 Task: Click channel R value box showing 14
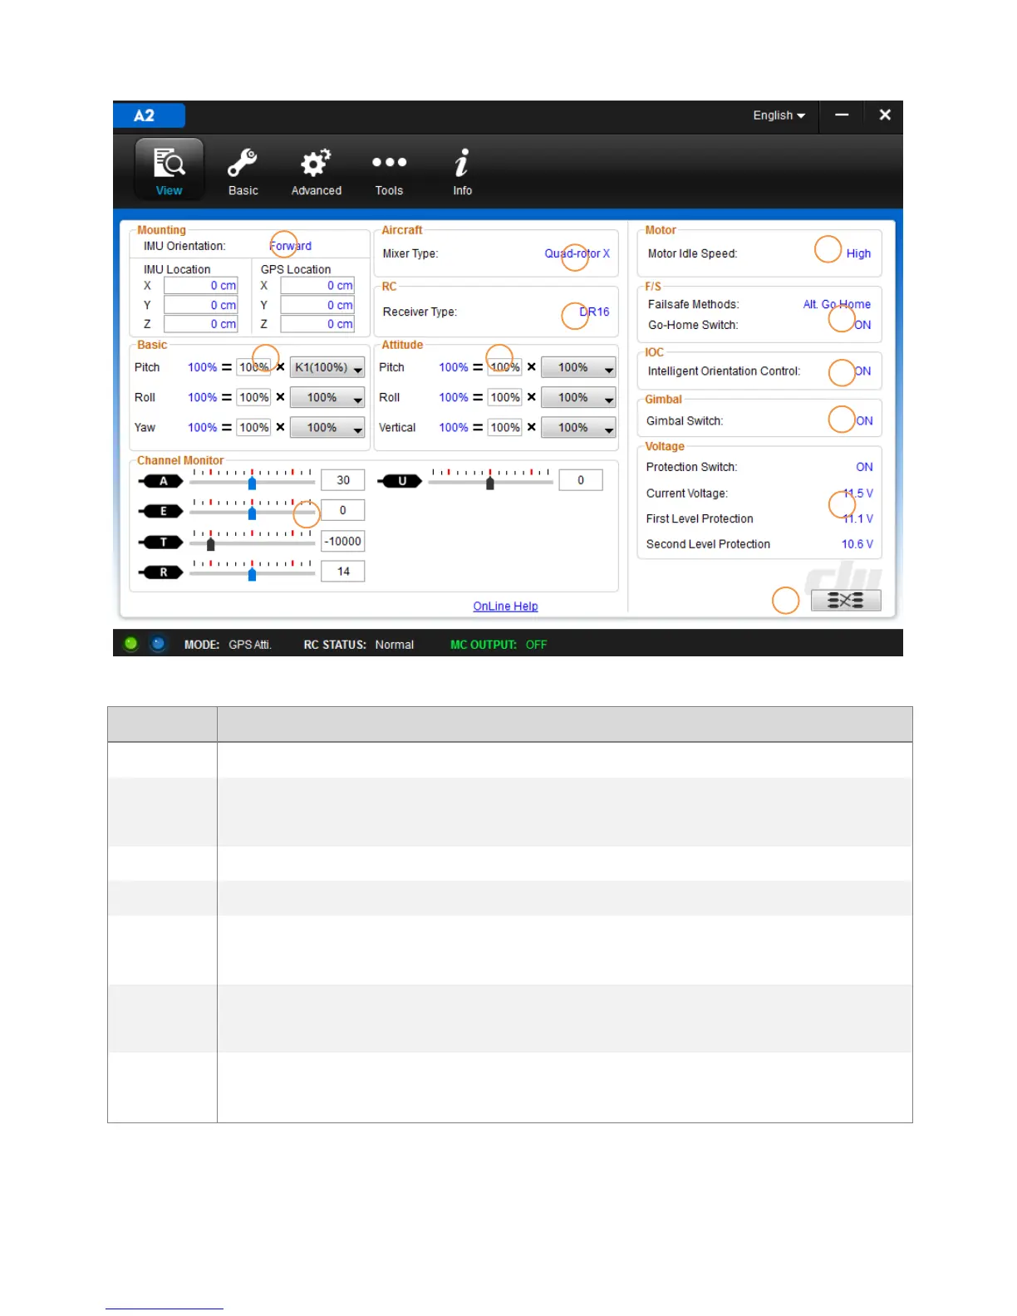click(x=343, y=572)
